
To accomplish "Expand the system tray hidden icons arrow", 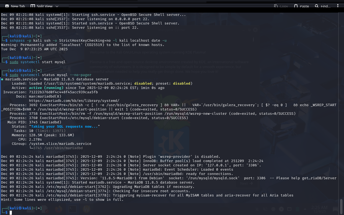I will (x=306, y=209).
